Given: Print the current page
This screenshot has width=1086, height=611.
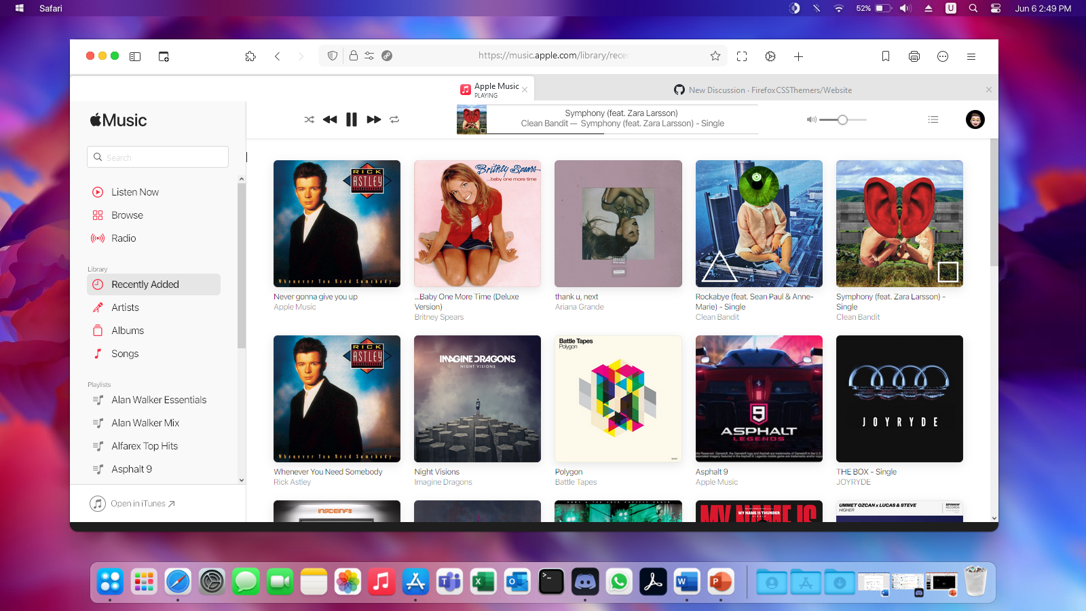Looking at the screenshot, I should [914, 56].
